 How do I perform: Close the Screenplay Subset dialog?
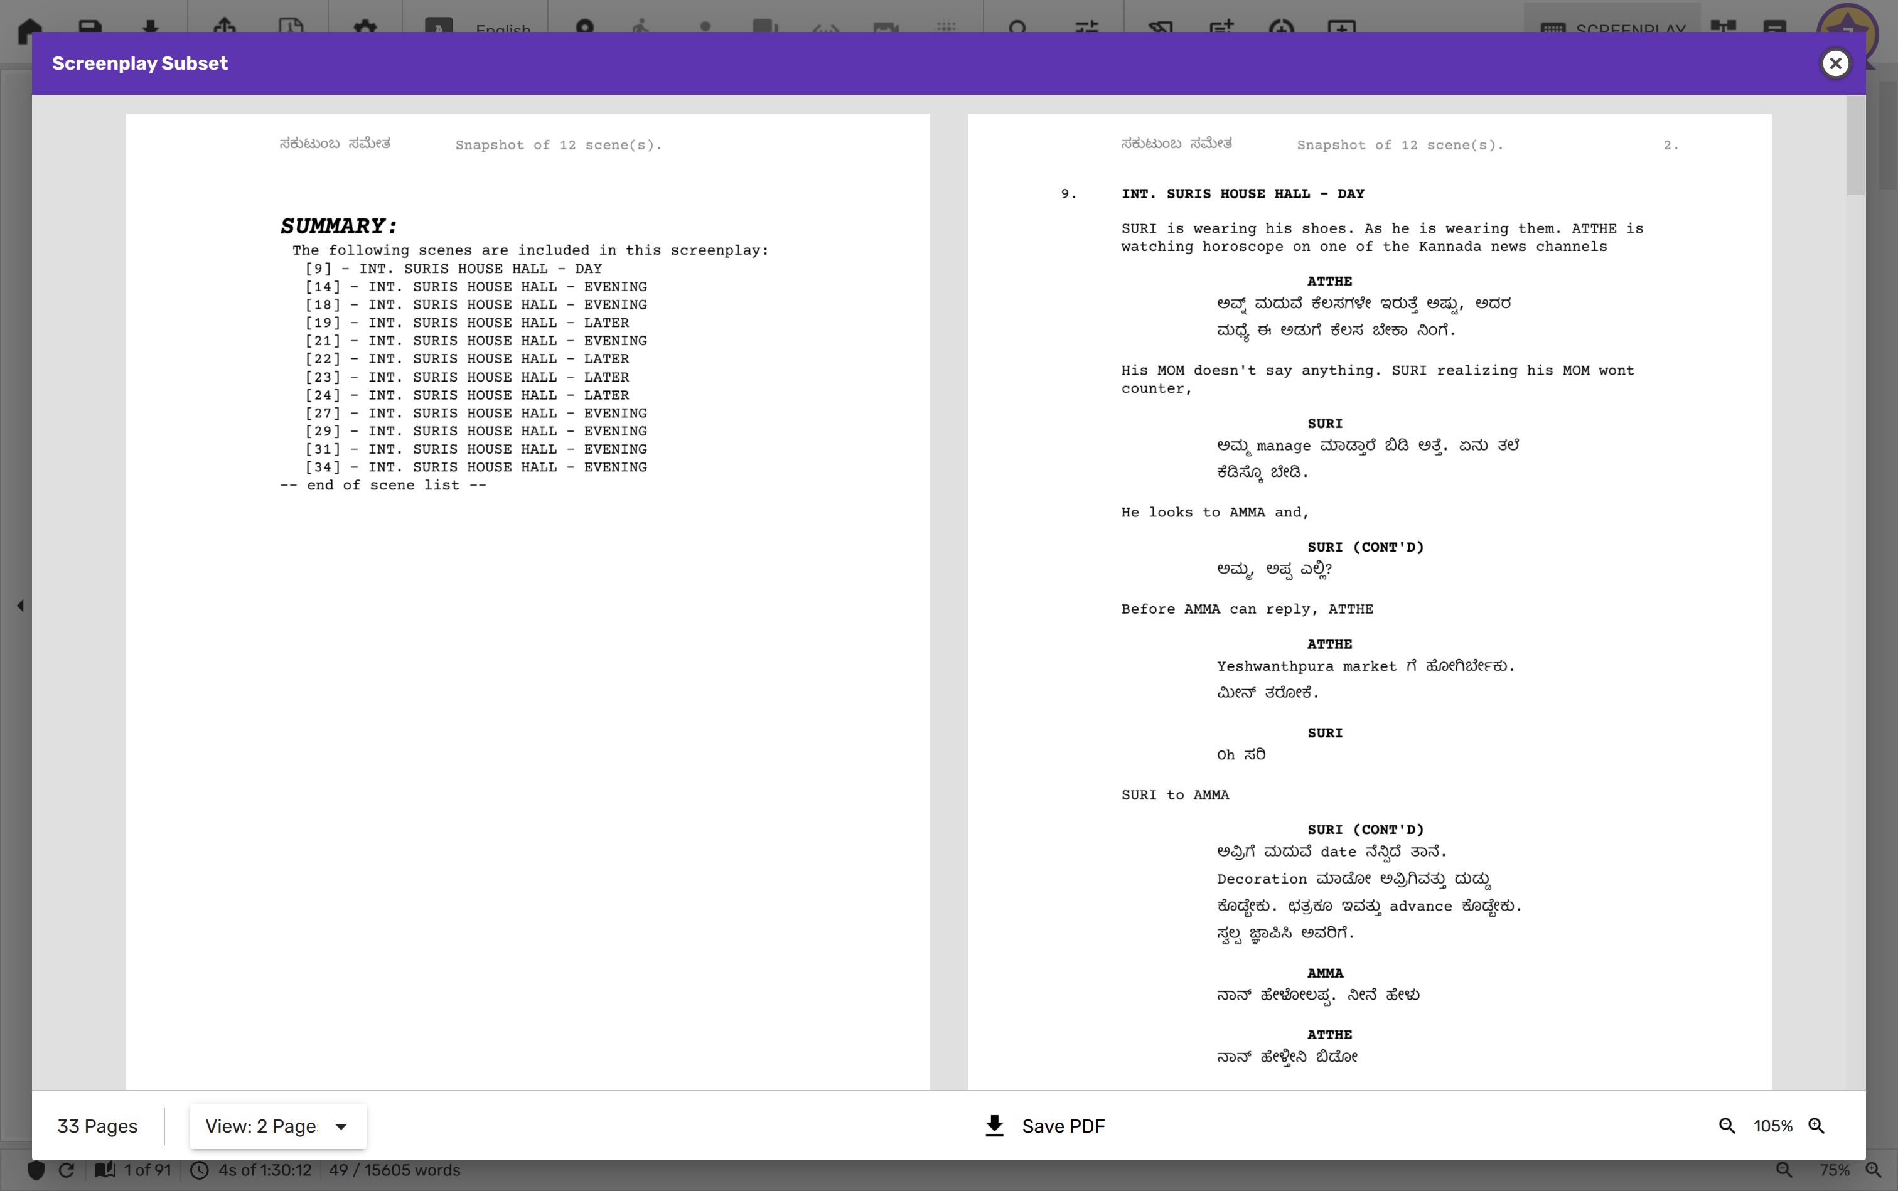click(1835, 63)
